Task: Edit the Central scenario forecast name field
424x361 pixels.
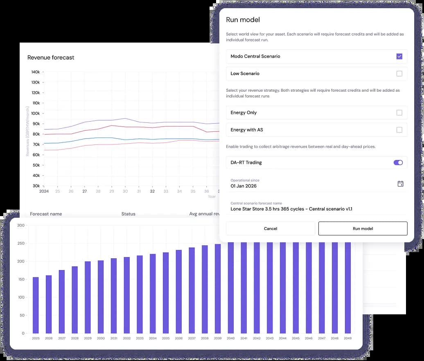Action: (316, 207)
